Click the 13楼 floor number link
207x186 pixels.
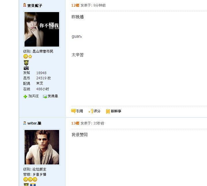pos(75,123)
